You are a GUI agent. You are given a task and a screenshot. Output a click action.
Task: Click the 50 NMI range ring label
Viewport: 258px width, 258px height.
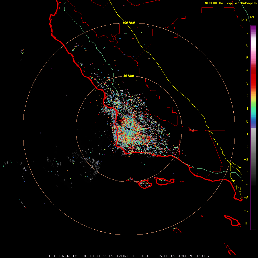pyautogui.click(x=129, y=76)
